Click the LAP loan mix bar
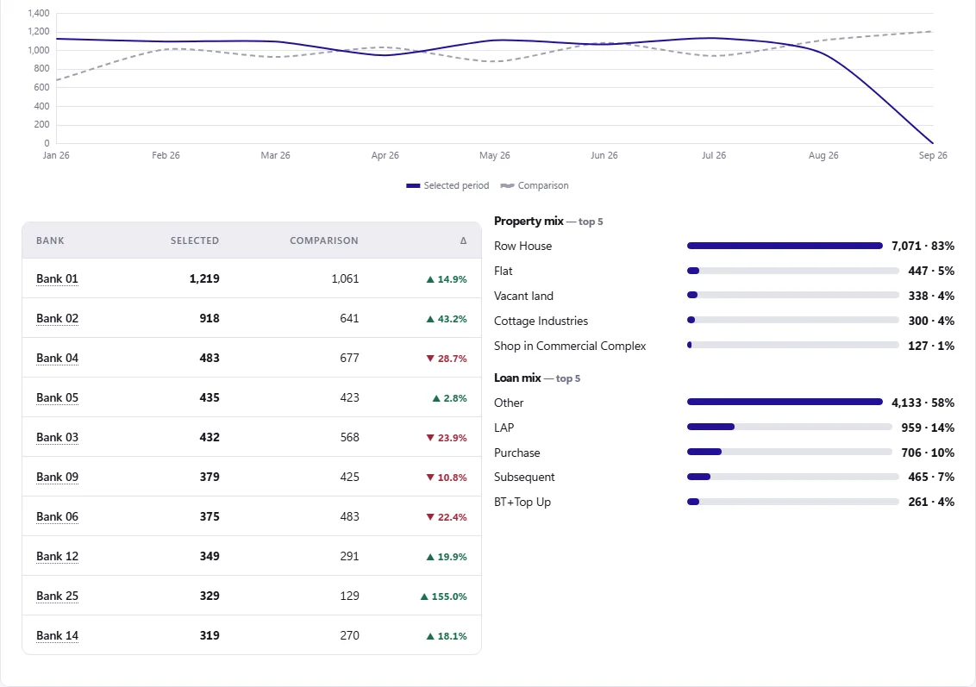This screenshot has height=687, width=976. (x=790, y=427)
